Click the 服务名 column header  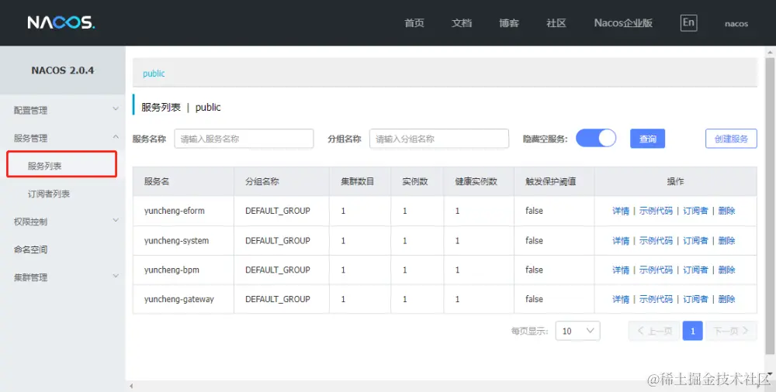184,181
